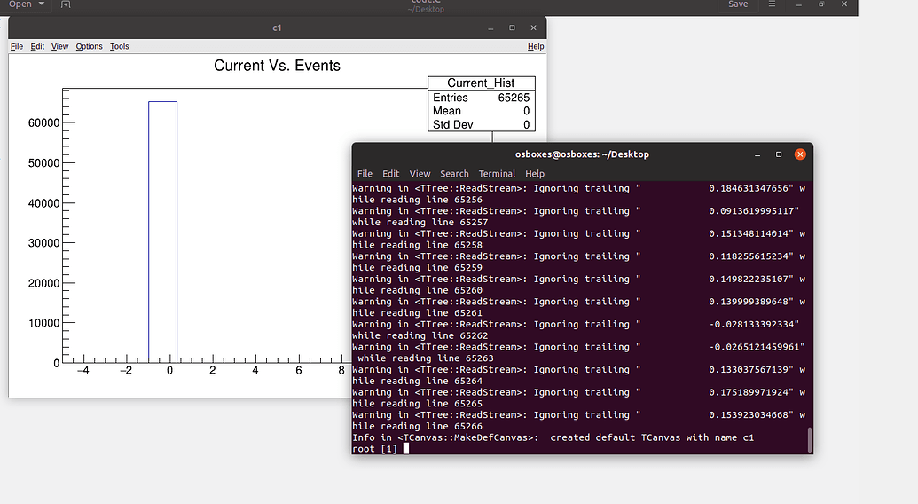Close the terminal window
The height and width of the screenshot is (504, 918).
(x=800, y=154)
